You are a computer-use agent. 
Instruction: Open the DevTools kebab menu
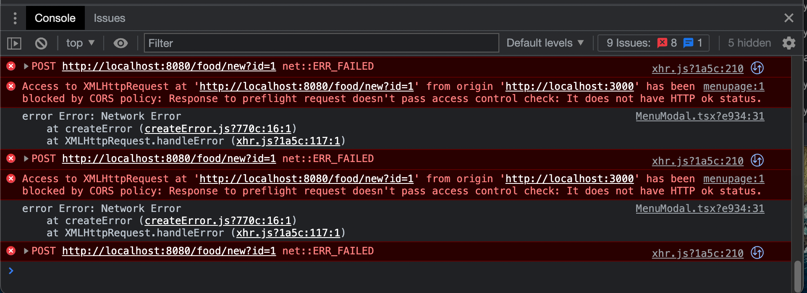(x=15, y=18)
